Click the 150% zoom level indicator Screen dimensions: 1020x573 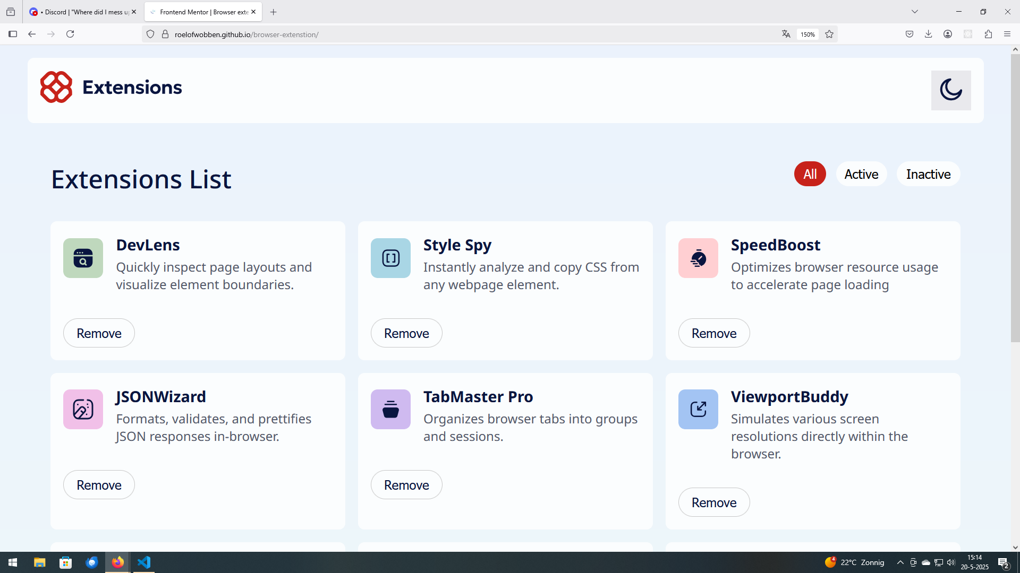coord(807,34)
